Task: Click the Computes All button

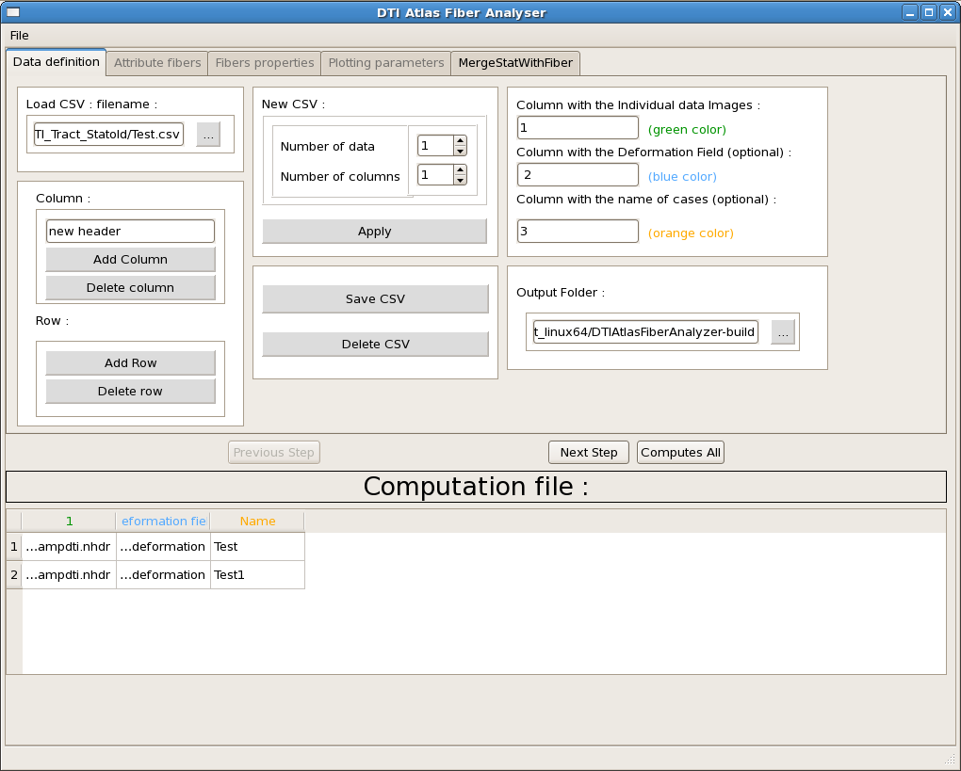Action: (680, 453)
